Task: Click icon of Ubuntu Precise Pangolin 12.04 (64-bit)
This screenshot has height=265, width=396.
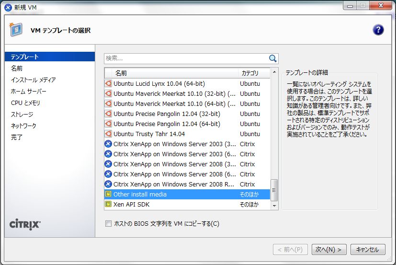Action: (x=108, y=124)
